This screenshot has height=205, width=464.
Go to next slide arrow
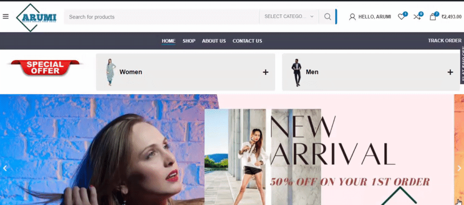click(x=459, y=168)
